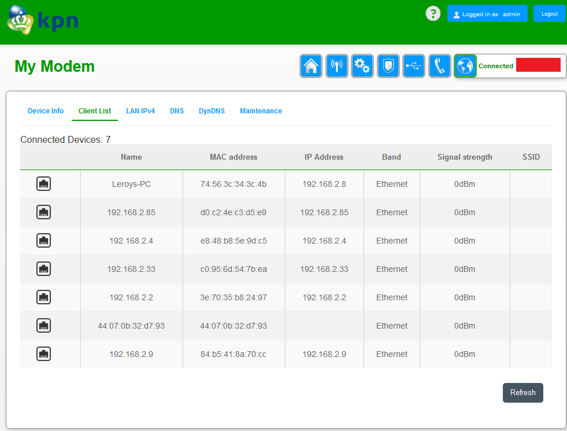Viewport: 567px width, 431px height.
Task: Open the telephone icon
Action: (x=440, y=66)
